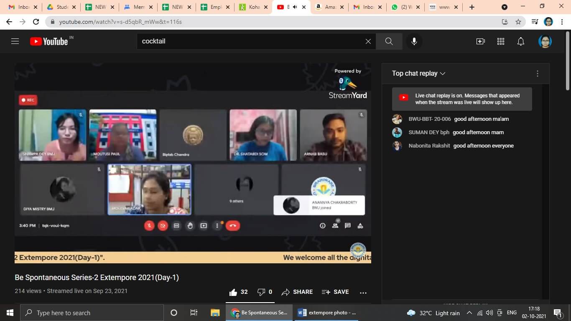Click the cocktail search input field

(251, 41)
